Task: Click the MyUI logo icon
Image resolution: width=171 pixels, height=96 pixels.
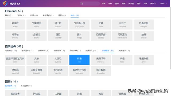Action: coord(5,3)
